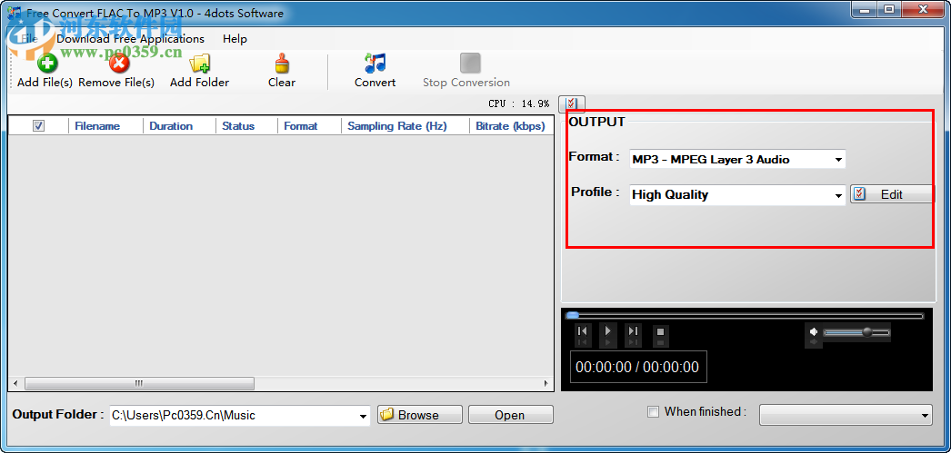
Task: Click the Add File(s) toolbar icon
Action: coord(47,64)
